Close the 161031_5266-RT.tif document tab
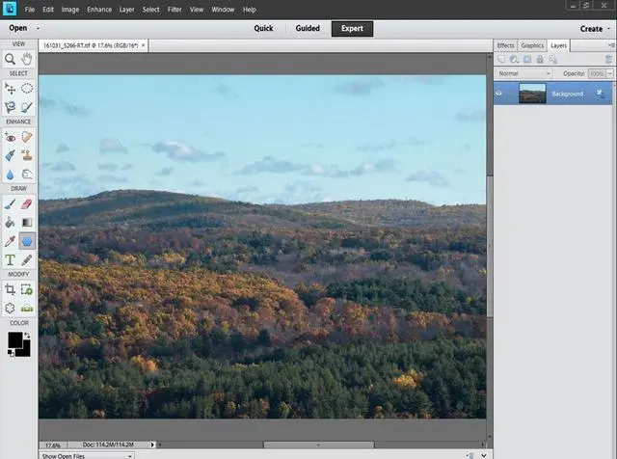617x459 pixels. [x=144, y=45]
